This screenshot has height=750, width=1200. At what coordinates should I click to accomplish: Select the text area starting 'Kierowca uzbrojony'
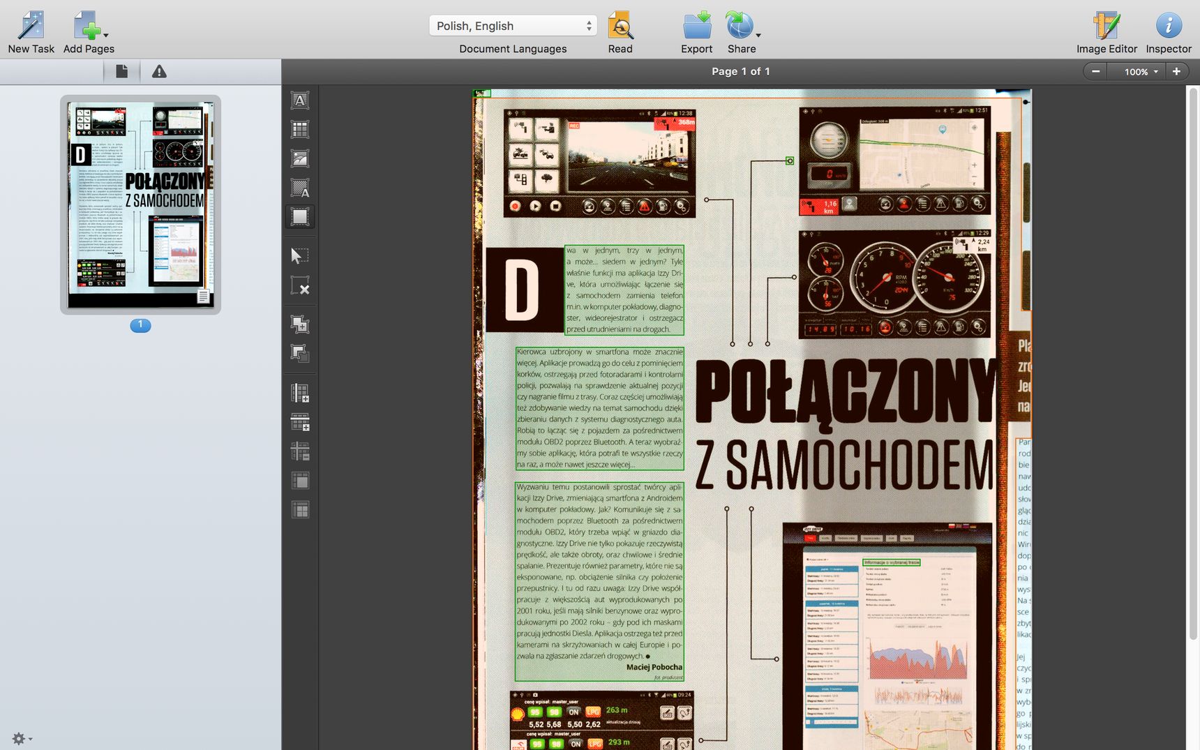tap(599, 408)
